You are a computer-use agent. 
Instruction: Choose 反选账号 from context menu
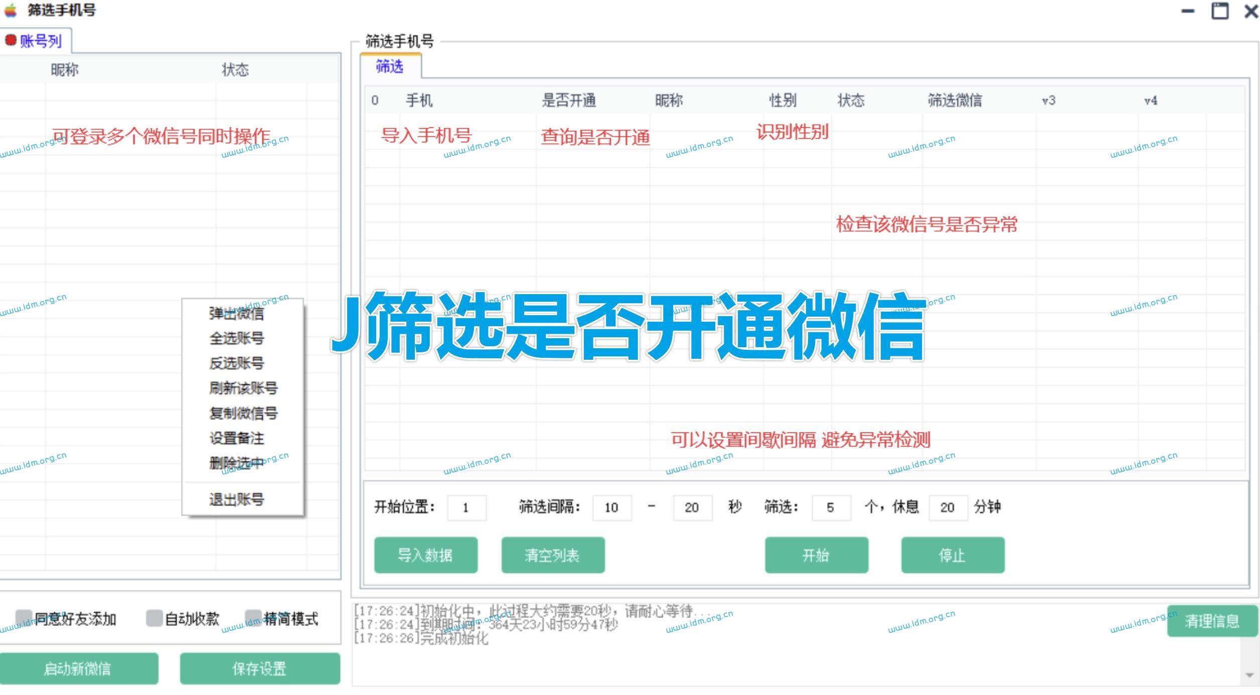236,363
